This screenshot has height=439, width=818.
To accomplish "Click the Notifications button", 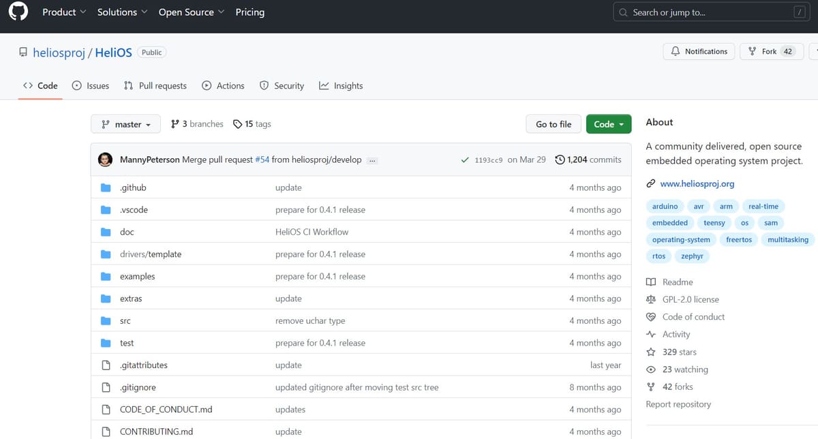I will click(699, 51).
